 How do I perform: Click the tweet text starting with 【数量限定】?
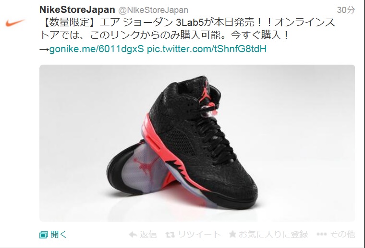pyautogui.click(x=187, y=29)
